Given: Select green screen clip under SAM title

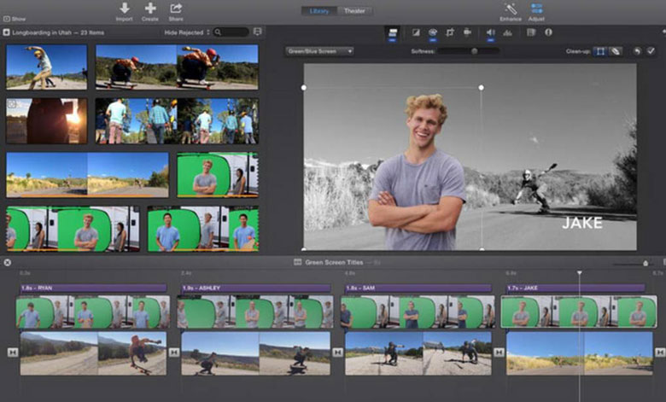Looking at the screenshot, I should tap(418, 312).
